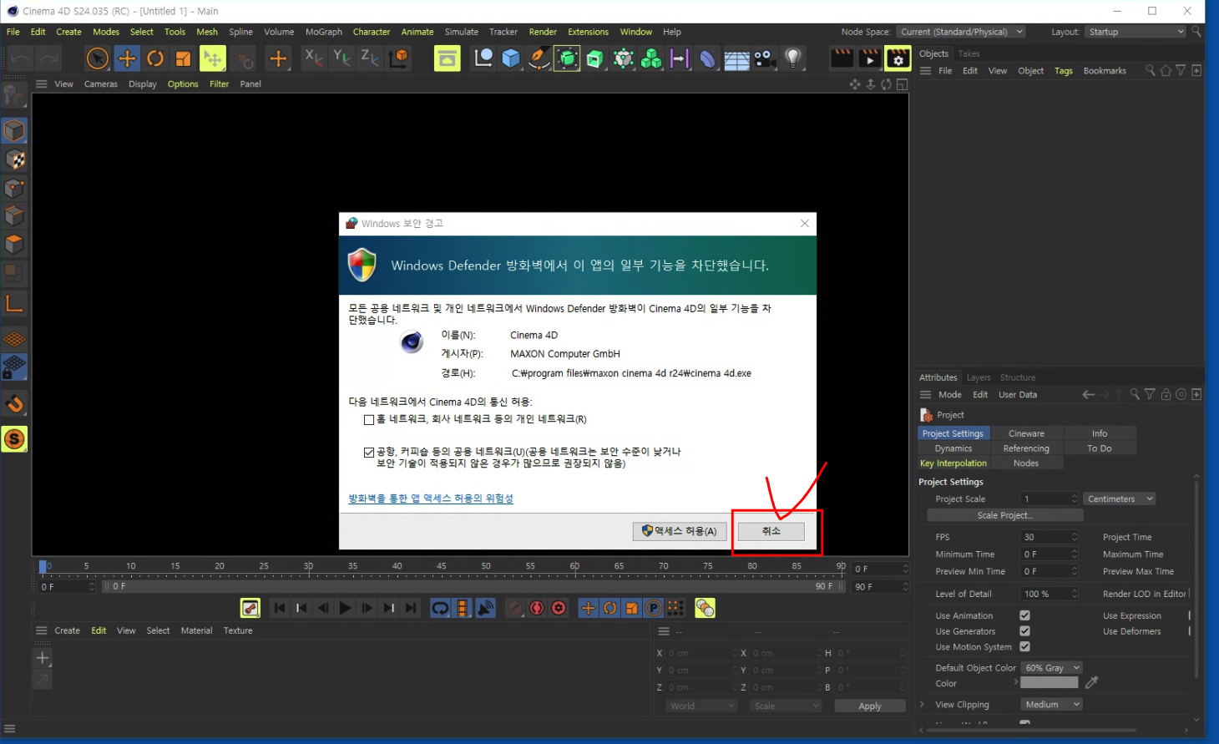This screenshot has height=744, width=1219.
Task: Activate the Scale tool in top toolbar
Action: click(183, 58)
